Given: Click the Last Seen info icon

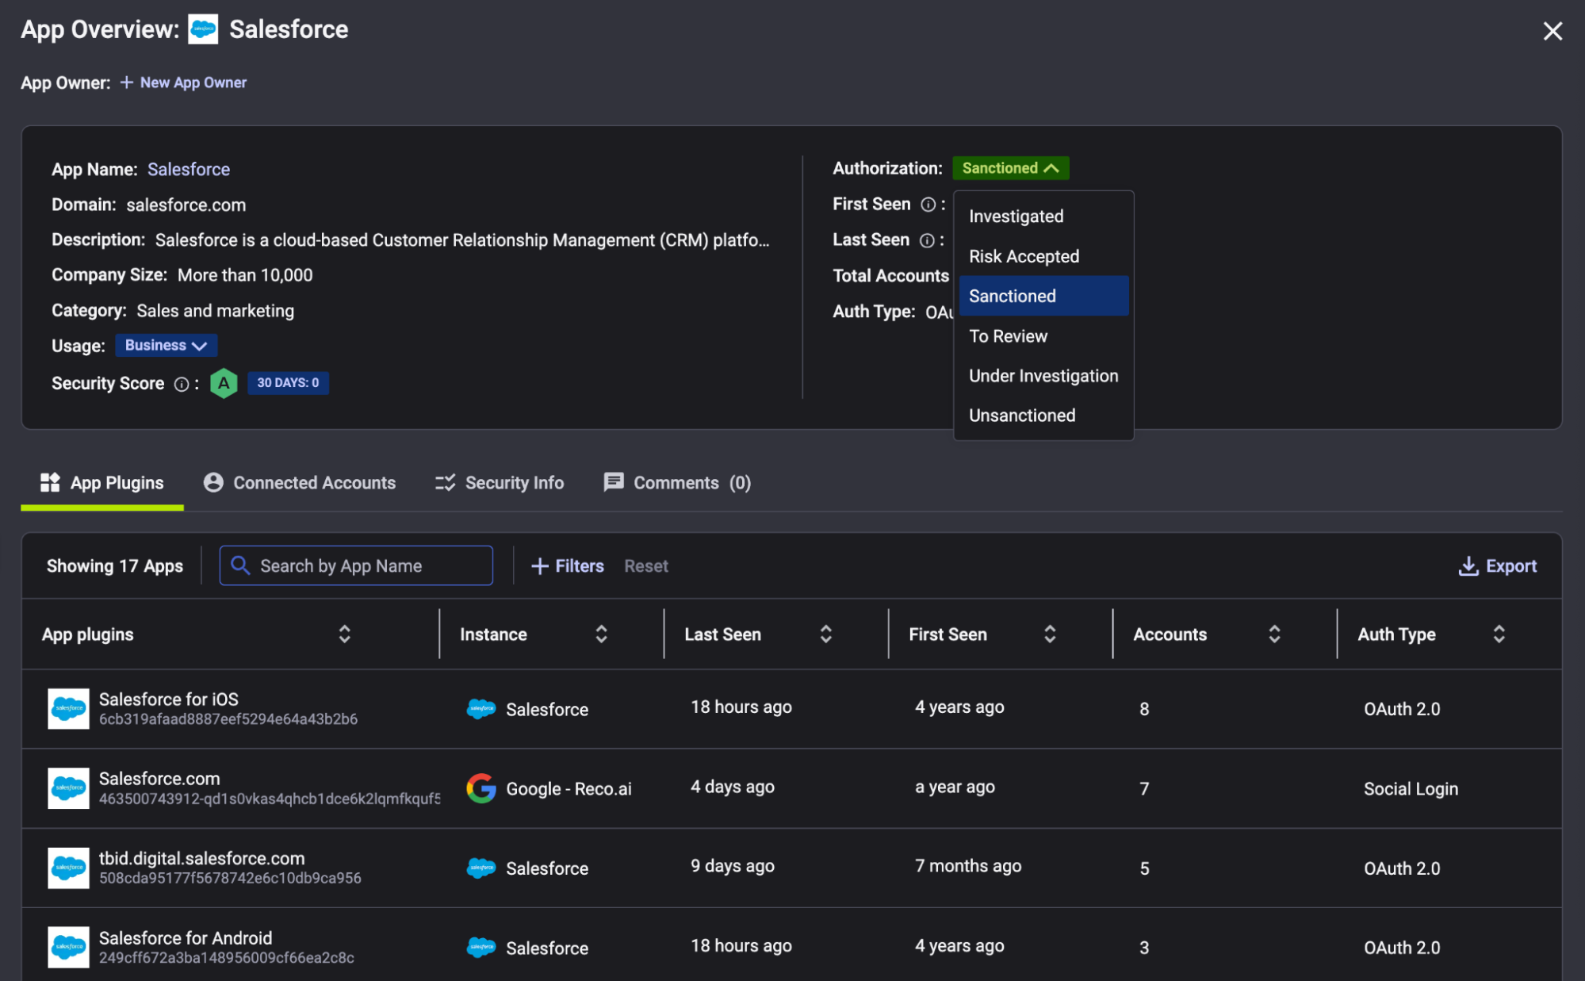Looking at the screenshot, I should click(x=927, y=240).
